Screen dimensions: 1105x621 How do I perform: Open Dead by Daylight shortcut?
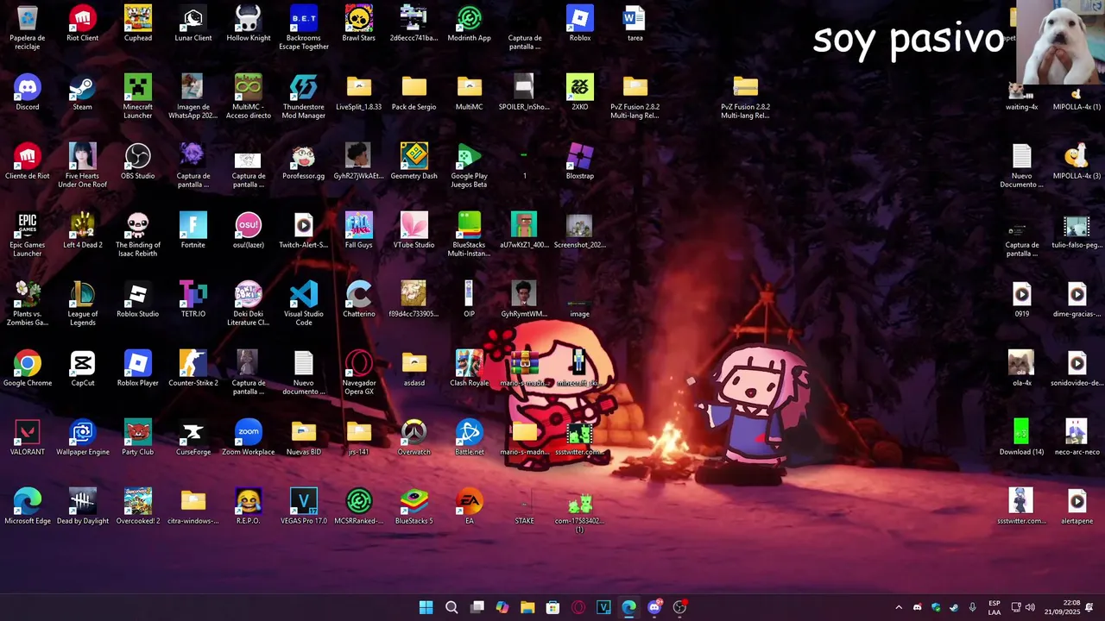(83, 506)
